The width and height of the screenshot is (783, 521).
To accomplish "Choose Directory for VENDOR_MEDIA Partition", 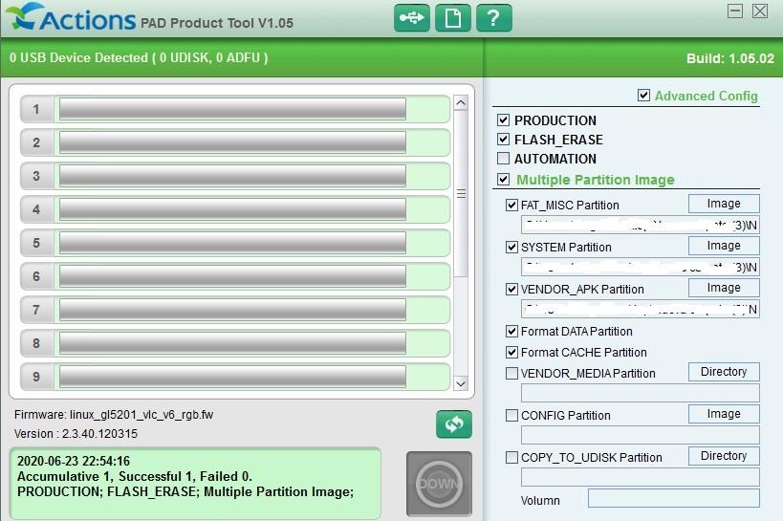I will (x=724, y=372).
